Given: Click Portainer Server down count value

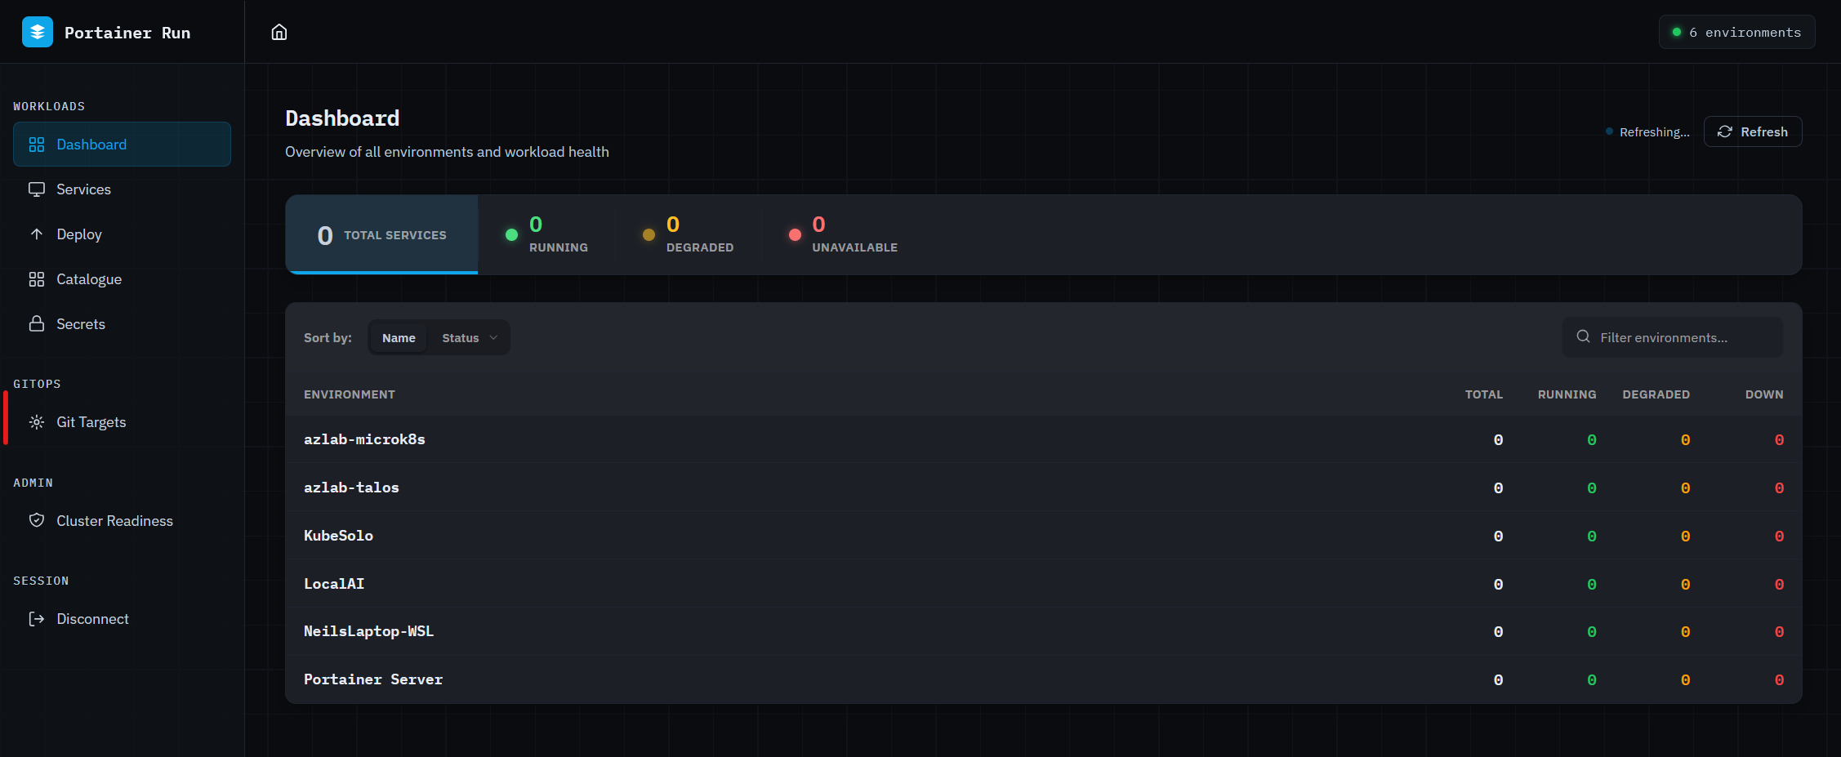Looking at the screenshot, I should point(1779,680).
